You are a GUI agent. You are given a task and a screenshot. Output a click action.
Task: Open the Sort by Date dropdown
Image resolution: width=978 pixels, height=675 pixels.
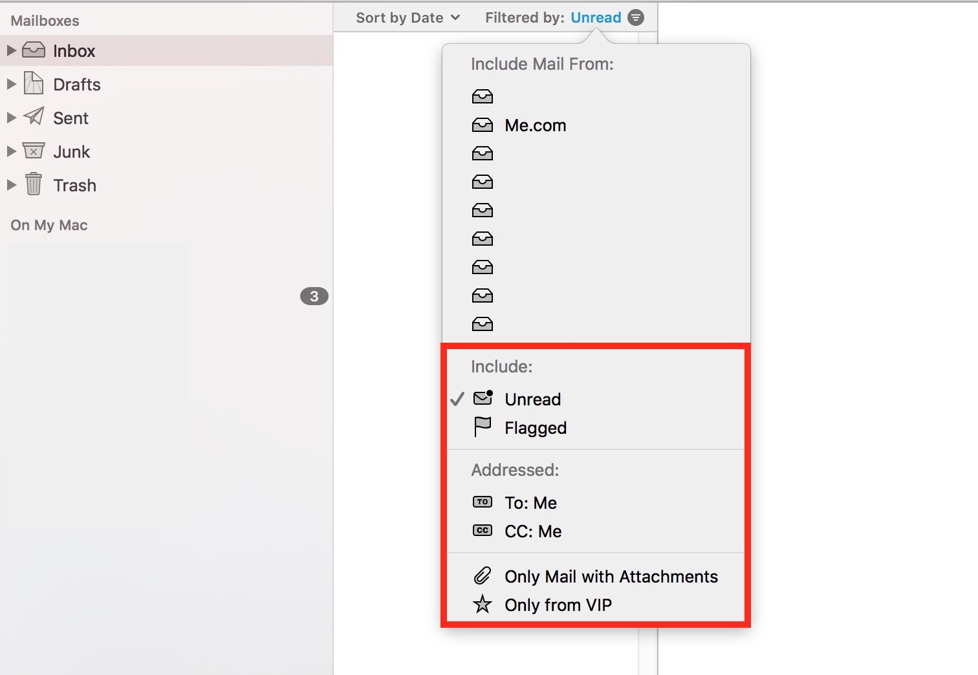pos(407,17)
